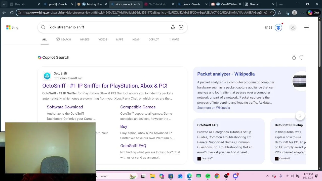Like Copilot Search with thumbs up
Image resolution: width=322 pixels, height=181 pixels.
(x=294, y=58)
